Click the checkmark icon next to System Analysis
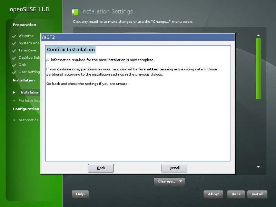 (x=14, y=43)
